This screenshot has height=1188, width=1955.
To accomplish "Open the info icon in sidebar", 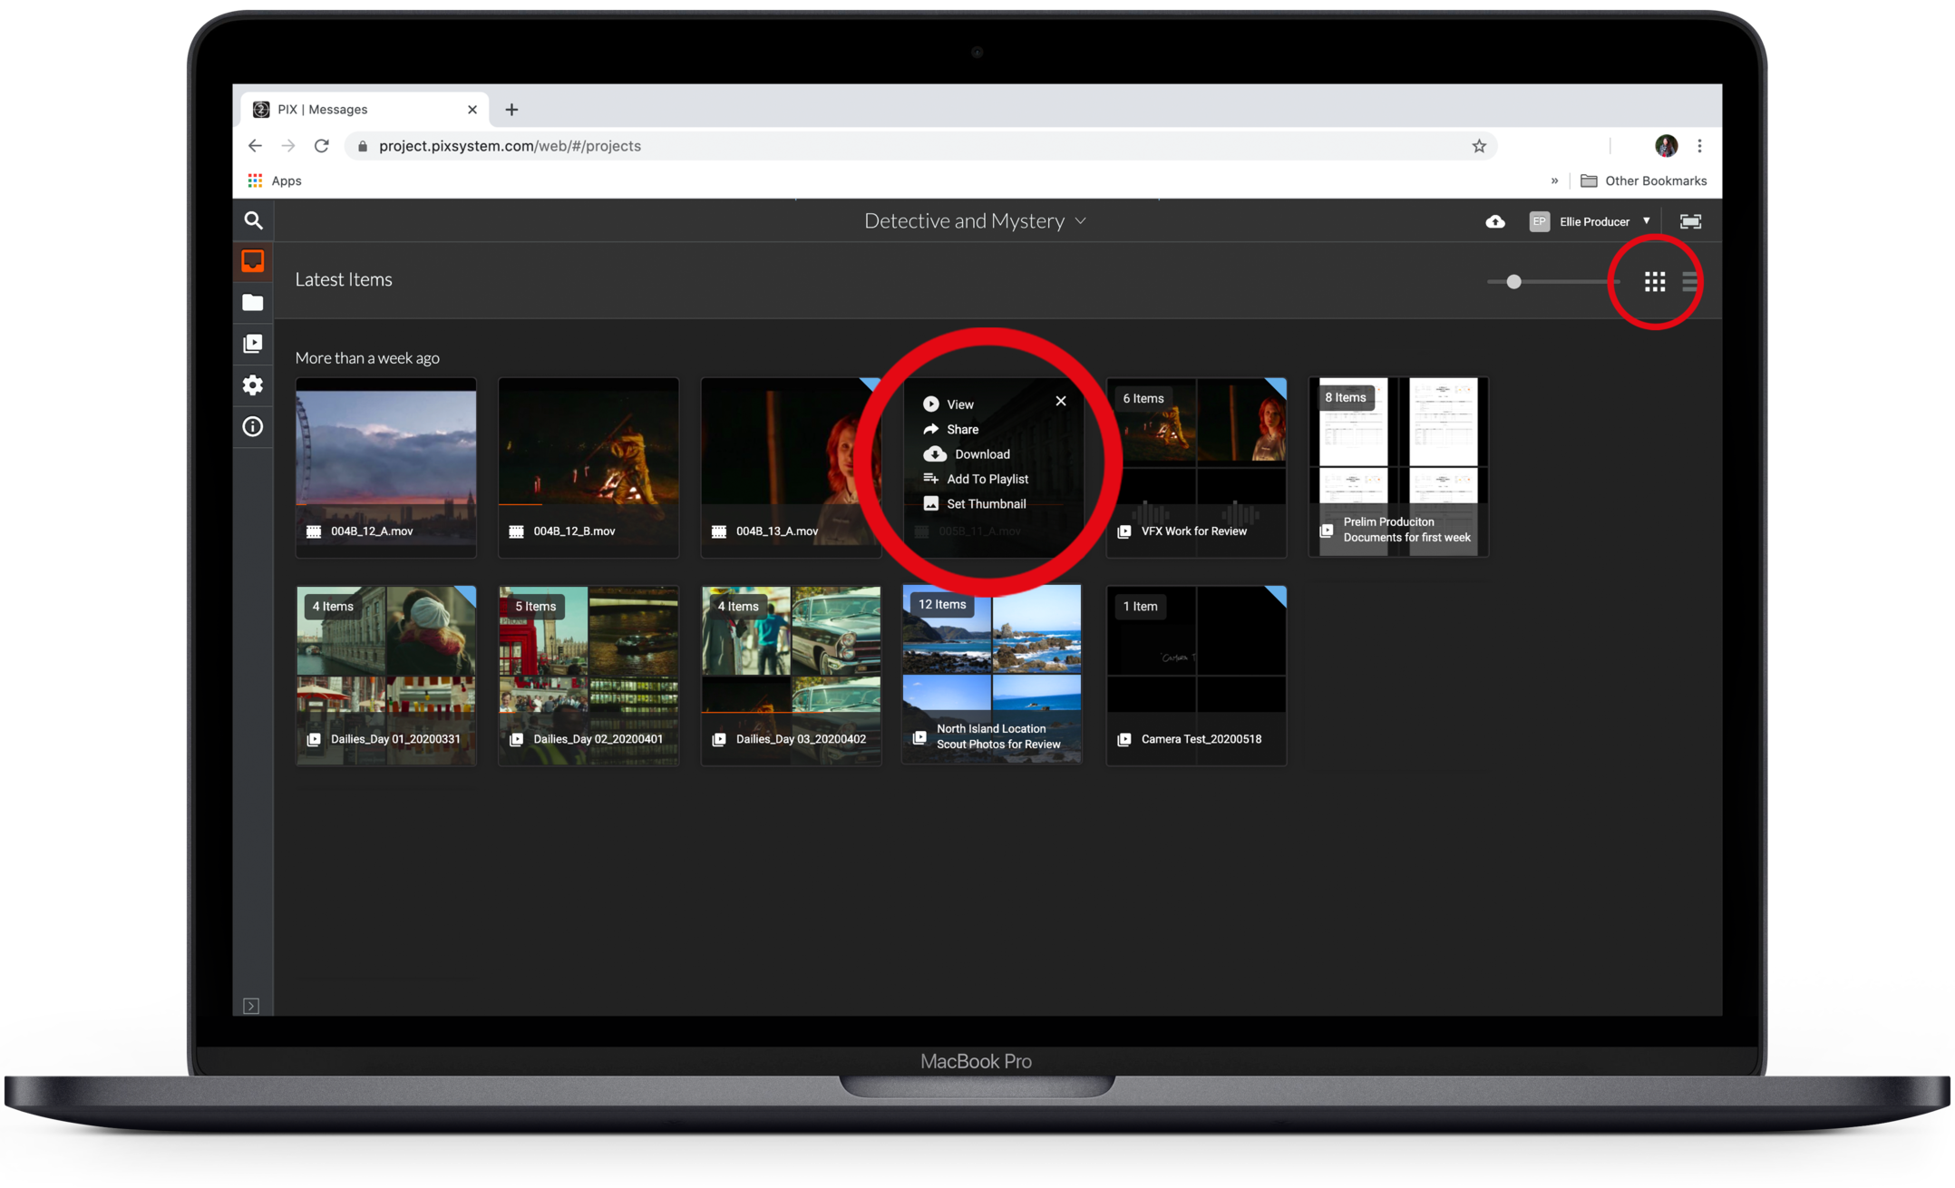I will click(253, 426).
